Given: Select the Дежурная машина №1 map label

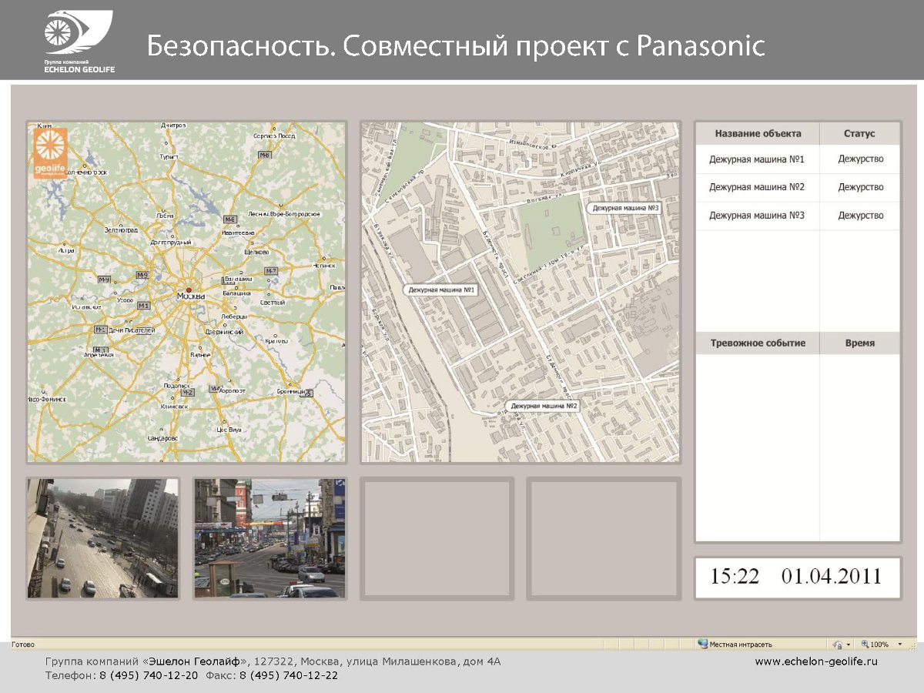Looking at the screenshot, I should 442,290.
